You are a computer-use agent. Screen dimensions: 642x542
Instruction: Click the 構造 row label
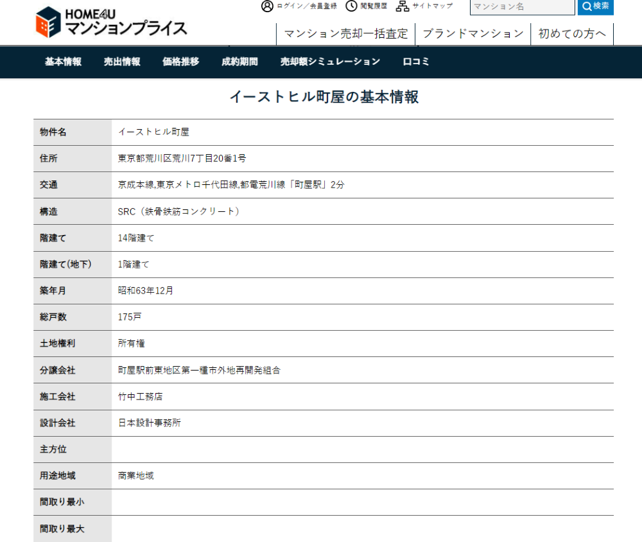[48, 211]
